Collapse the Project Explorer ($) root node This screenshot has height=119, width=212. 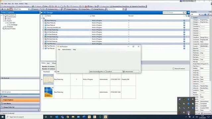tap(1, 15)
